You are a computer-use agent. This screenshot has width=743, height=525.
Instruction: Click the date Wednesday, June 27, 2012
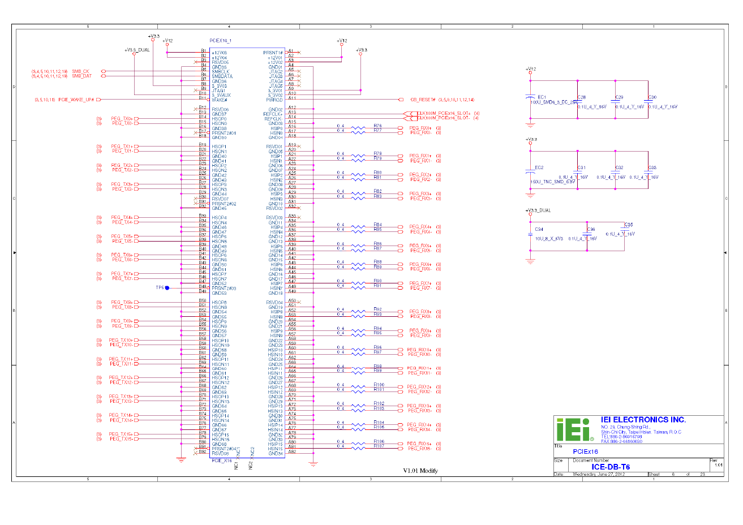[x=599, y=474]
